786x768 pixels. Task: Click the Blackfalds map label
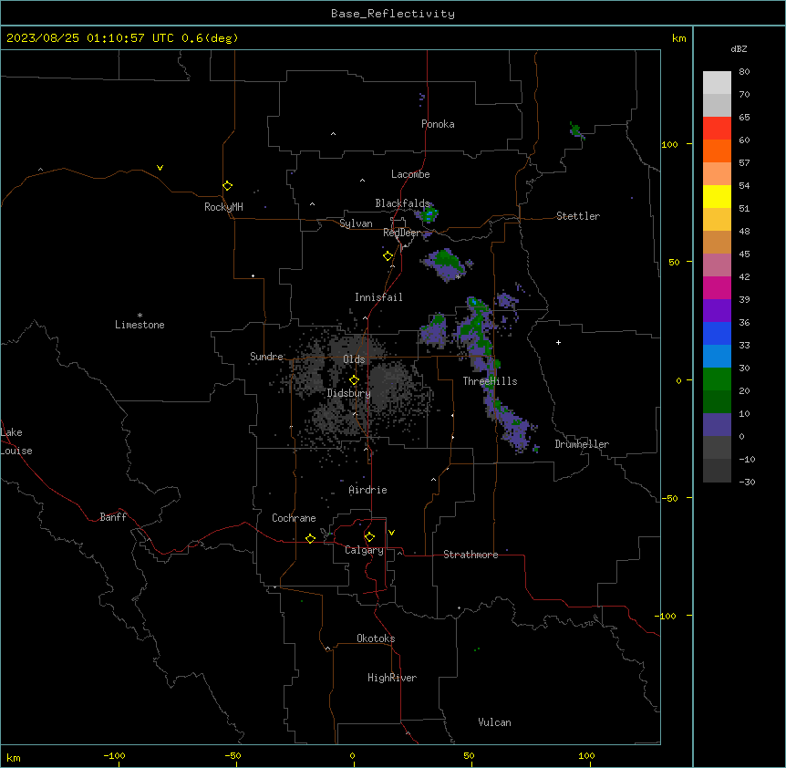(402, 203)
